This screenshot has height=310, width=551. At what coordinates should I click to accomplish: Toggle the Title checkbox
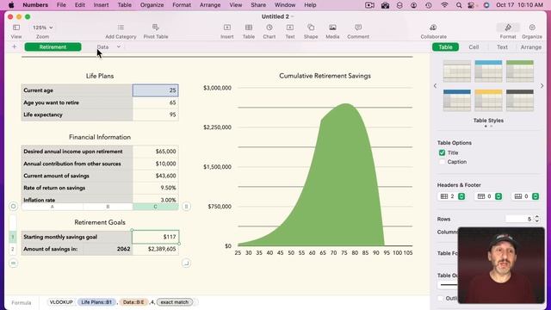[442, 152]
